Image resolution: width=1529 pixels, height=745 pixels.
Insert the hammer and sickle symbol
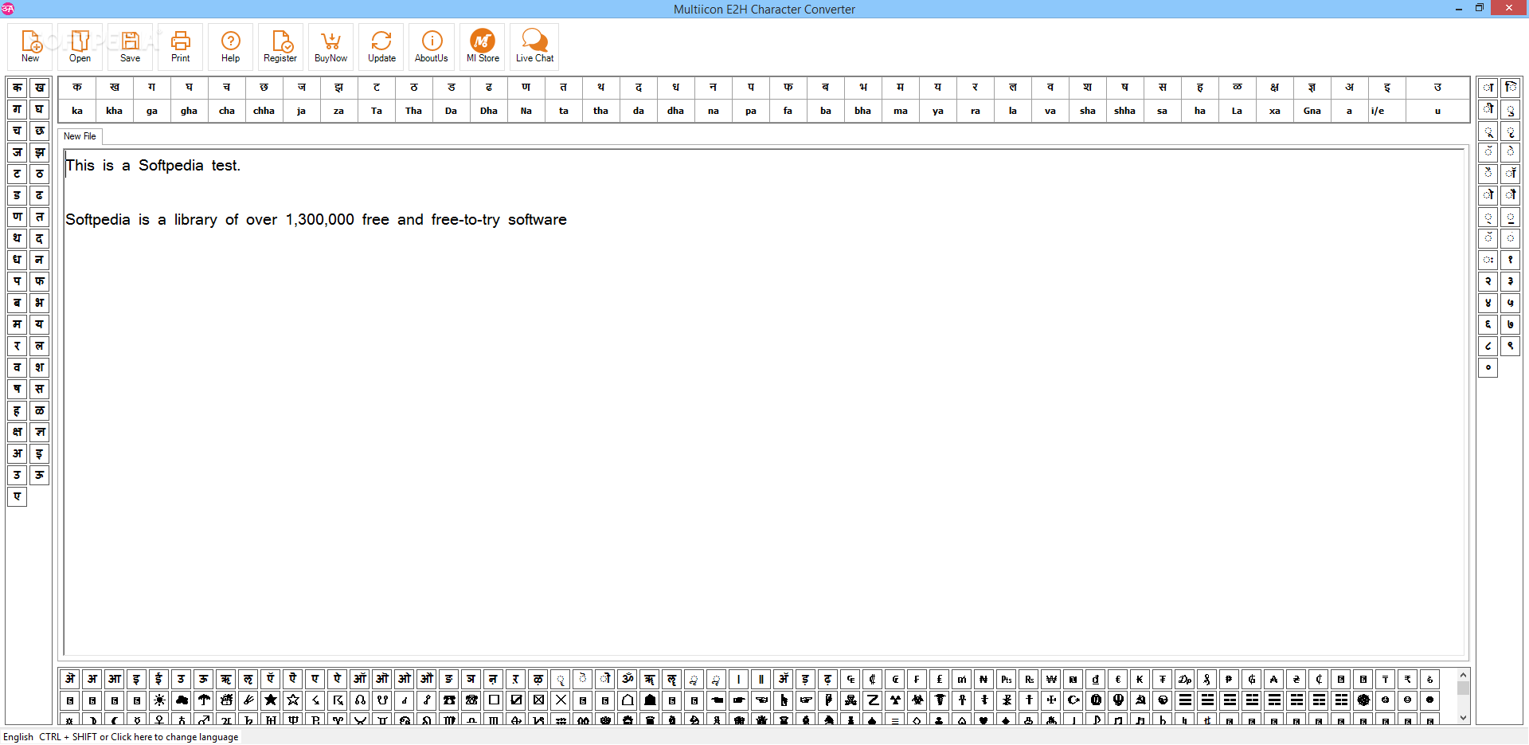point(1140,700)
